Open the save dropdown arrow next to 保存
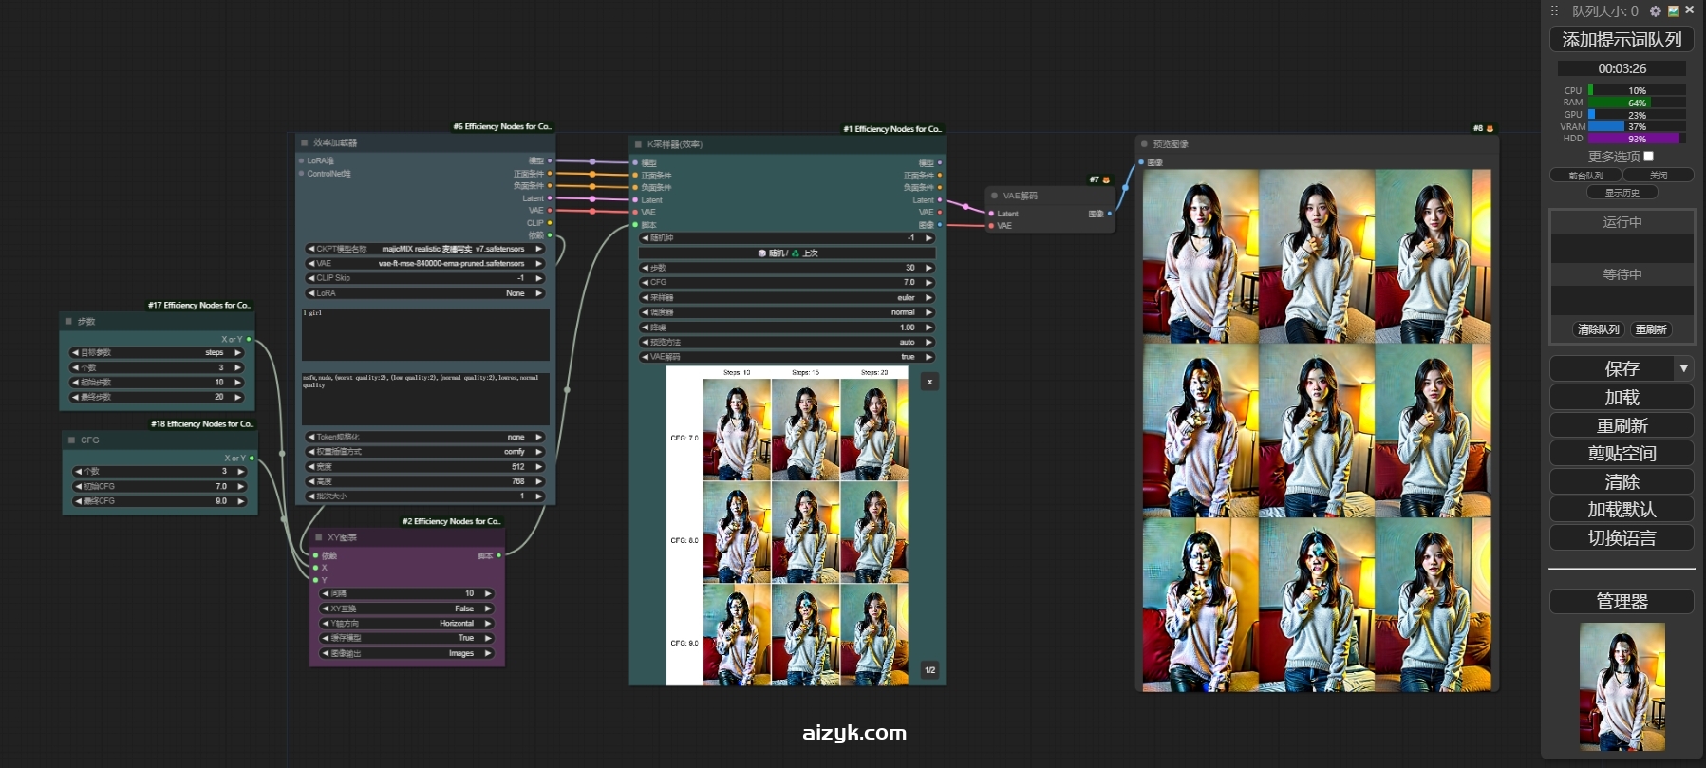This screenshot has width=1706, height=768. pyautogui.click(x=1683, y=368)
